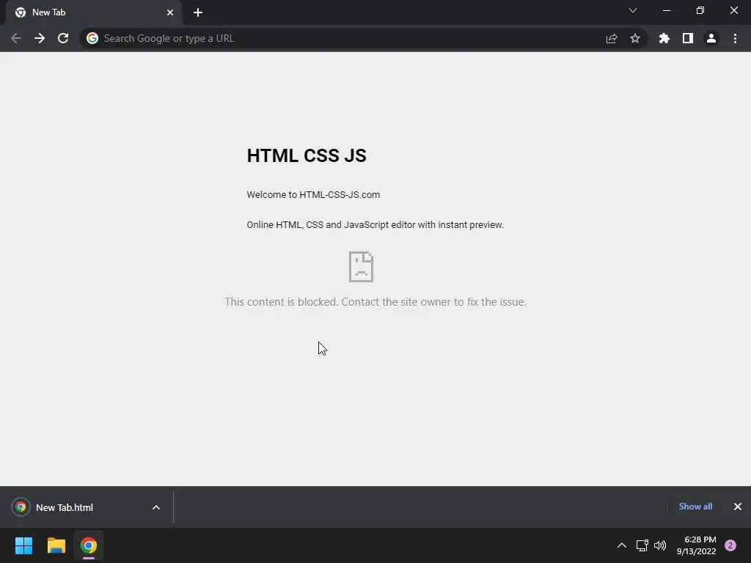Open notifications badge showing 2

coord(730,545)
